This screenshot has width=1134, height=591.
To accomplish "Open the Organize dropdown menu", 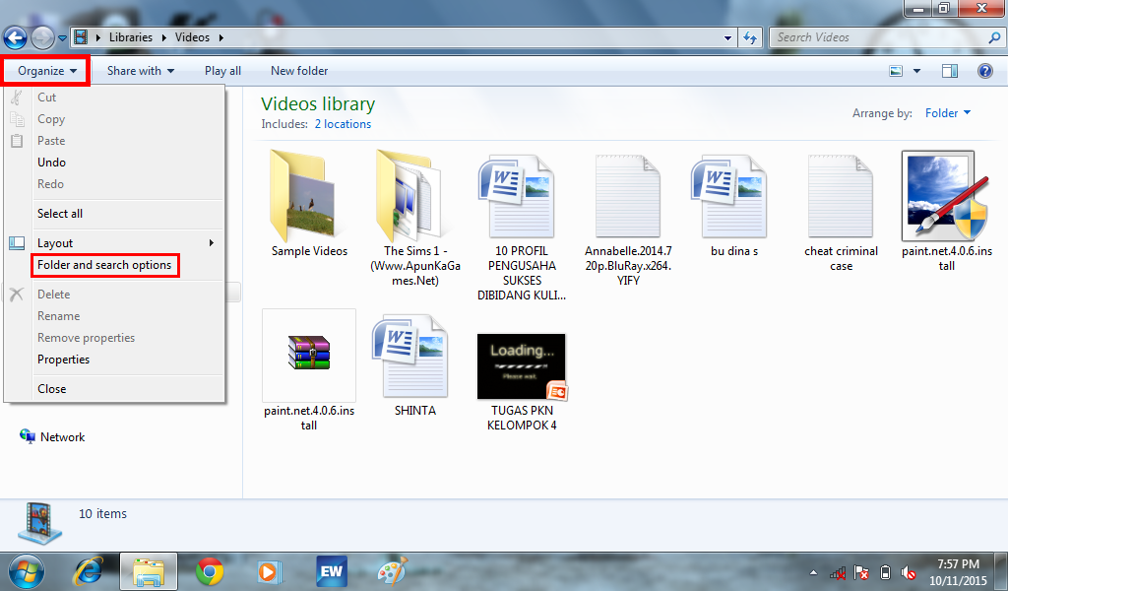I will point(47,71).
